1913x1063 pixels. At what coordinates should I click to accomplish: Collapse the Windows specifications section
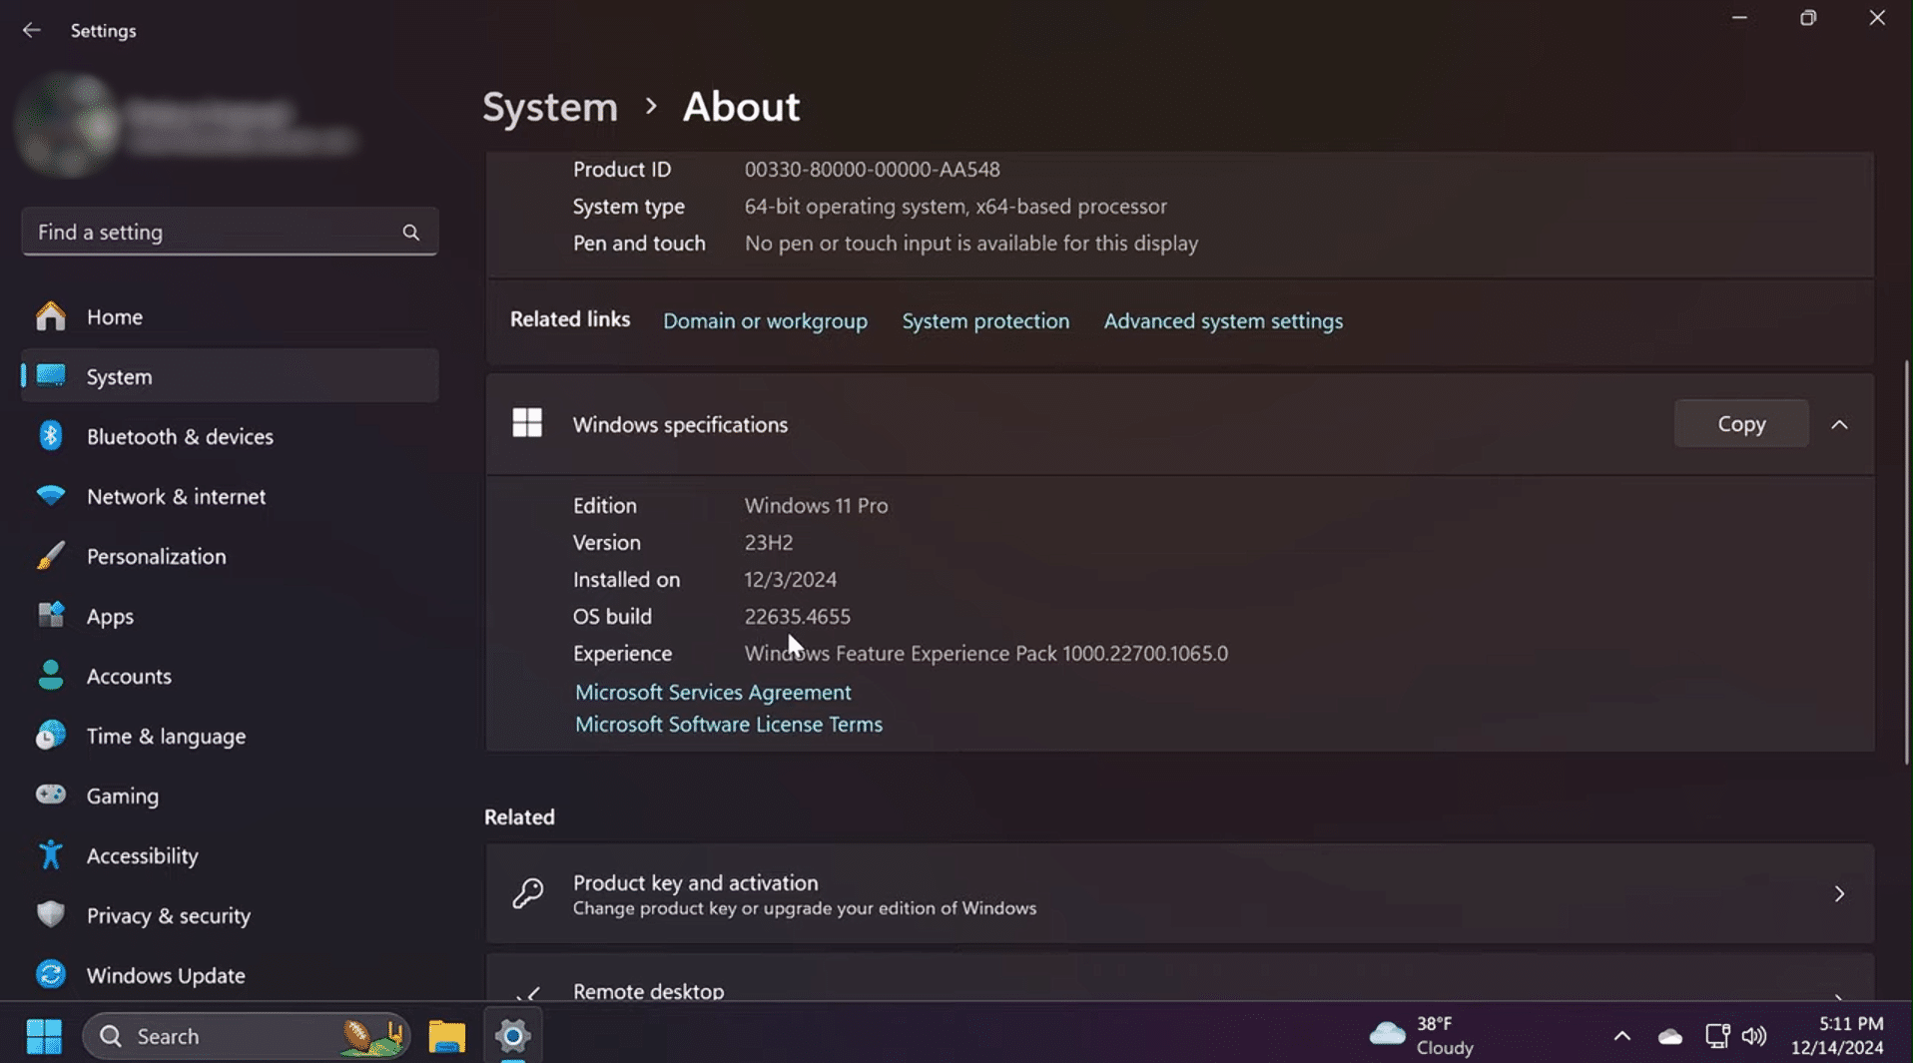tap(1839, 424)
